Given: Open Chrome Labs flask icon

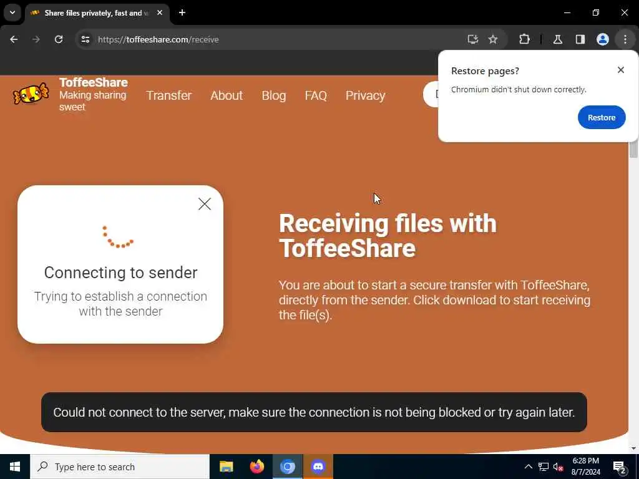Looking at the screenshot, I should pos(558,39).
